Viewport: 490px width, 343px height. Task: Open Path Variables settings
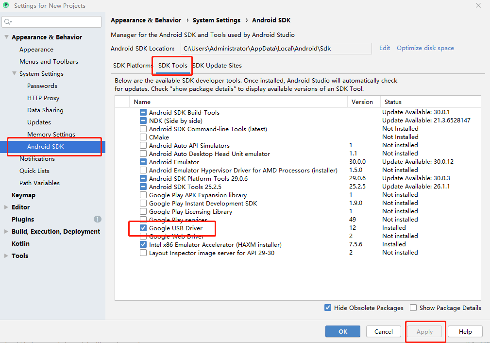[x=39, y=183]
